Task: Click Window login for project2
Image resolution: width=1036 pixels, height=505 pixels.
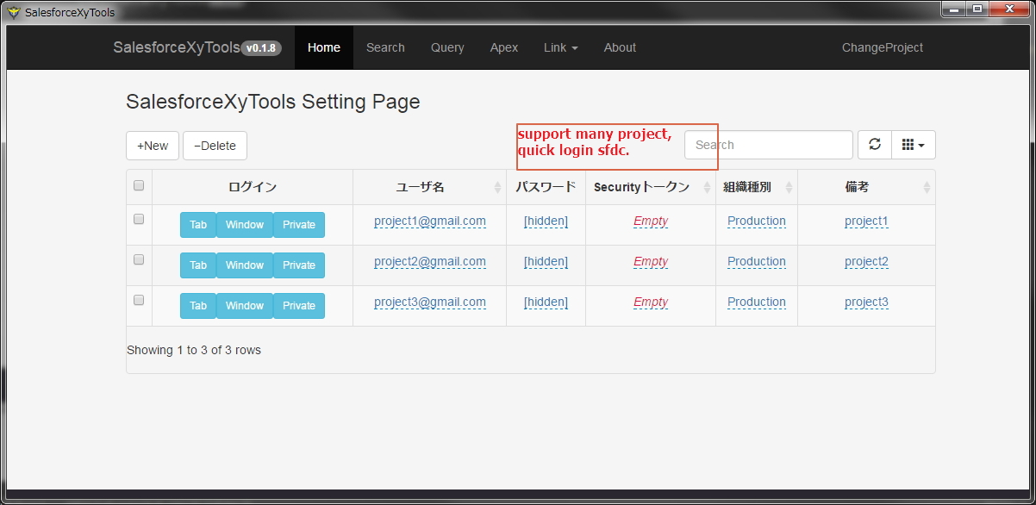Action: 245,265
